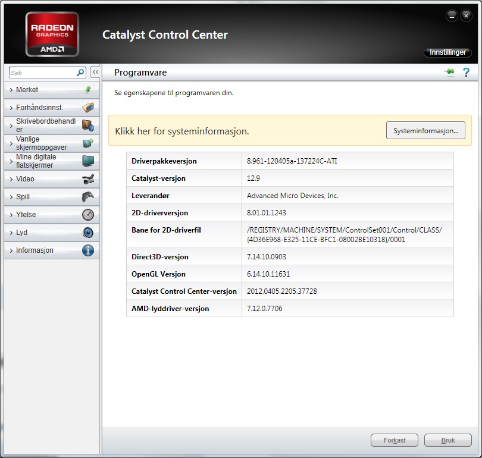Image resolution: width=482 pixels, height=458 pixels.
Task: Click the Spill gamepad icon
Action: tap(88, 197)
